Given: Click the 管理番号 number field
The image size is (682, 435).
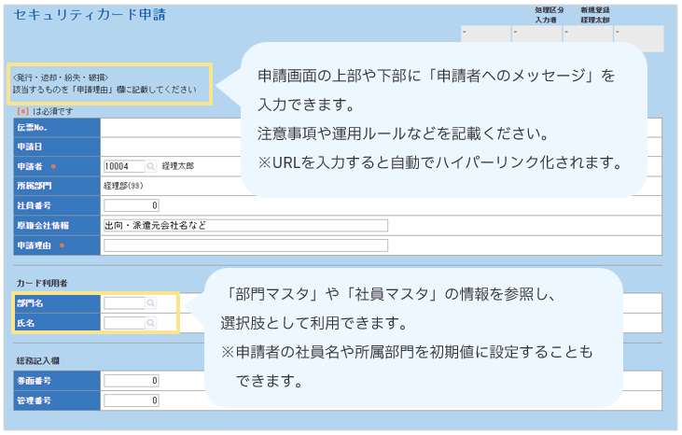Looking at the screenshot, I should click(x=132, y=400).
